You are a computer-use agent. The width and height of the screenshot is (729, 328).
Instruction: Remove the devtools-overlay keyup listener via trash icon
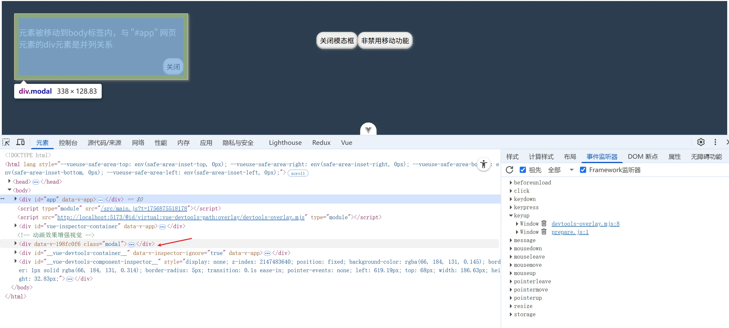(x=544, y=224)
